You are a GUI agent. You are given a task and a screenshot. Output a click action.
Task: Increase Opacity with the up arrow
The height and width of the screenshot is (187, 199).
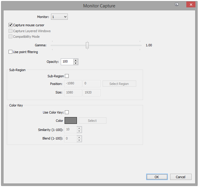point(76,60)
